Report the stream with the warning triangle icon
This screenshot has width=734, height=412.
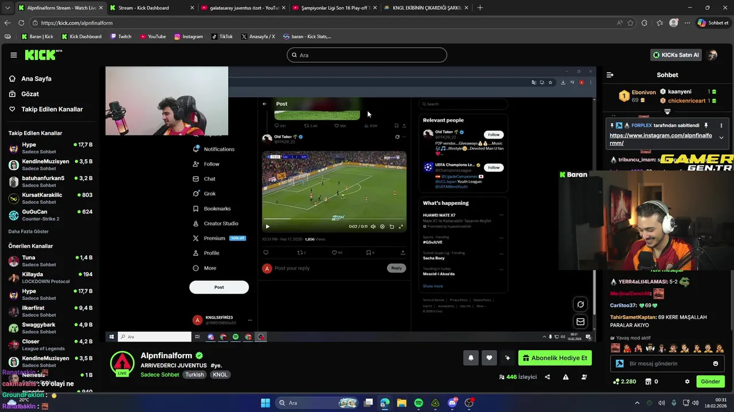pyautogui.click(x=565, y=377)
